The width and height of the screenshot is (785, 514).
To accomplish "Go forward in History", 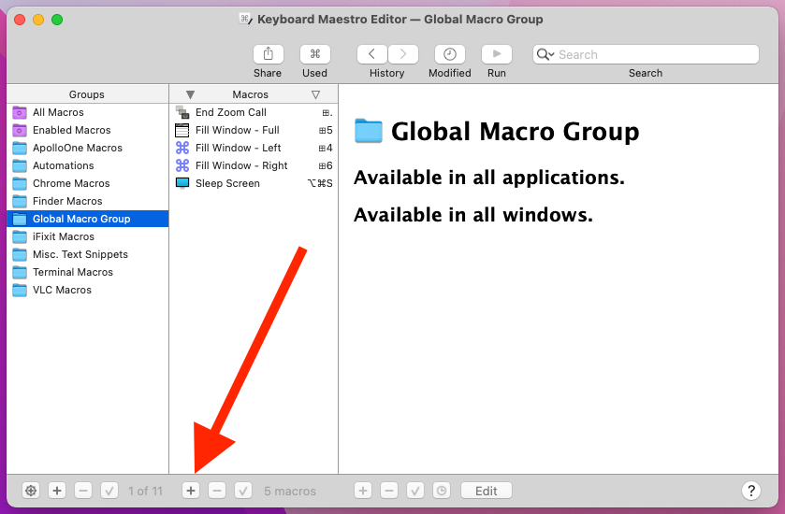I will tap(403, 54).
